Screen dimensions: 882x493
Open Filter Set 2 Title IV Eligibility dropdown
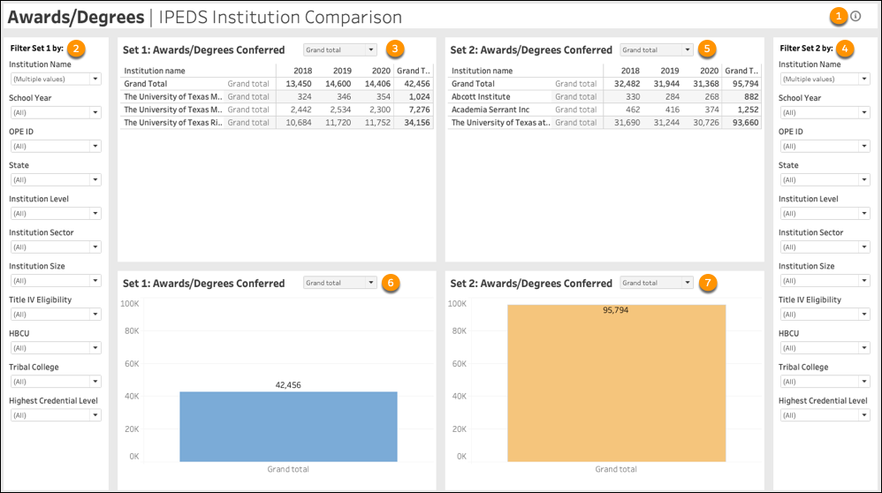825,315
